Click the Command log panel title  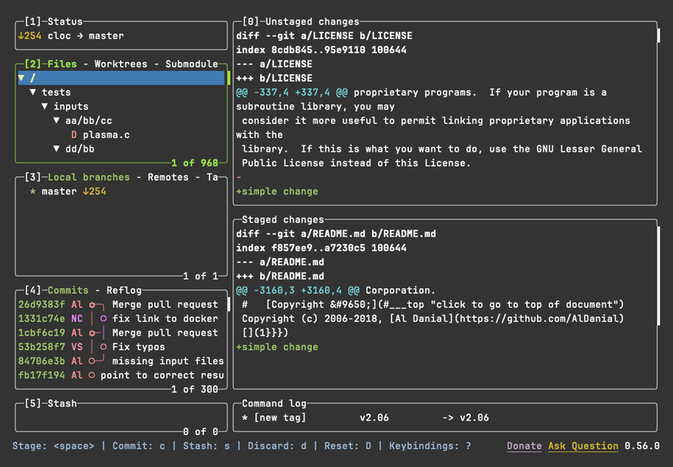[274, 403]
